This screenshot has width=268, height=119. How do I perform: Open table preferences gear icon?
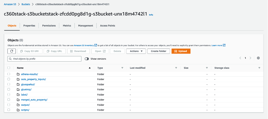pos(258,58)
